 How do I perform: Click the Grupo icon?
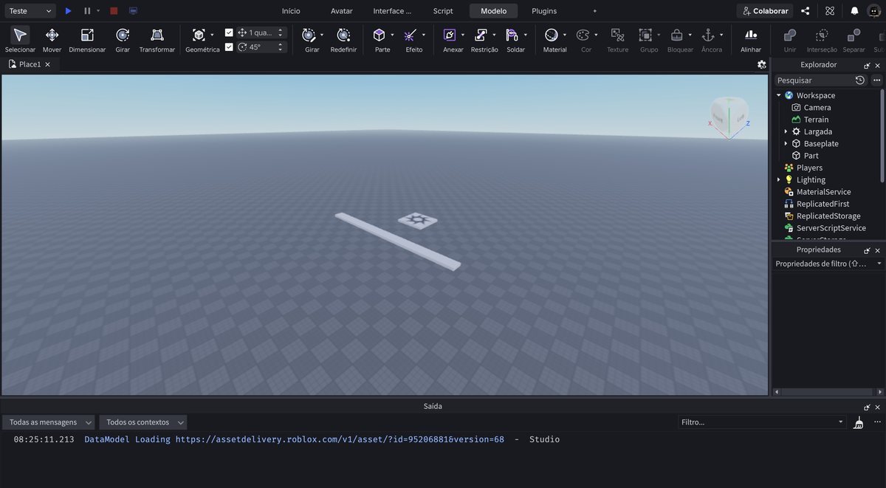[645, 35]
